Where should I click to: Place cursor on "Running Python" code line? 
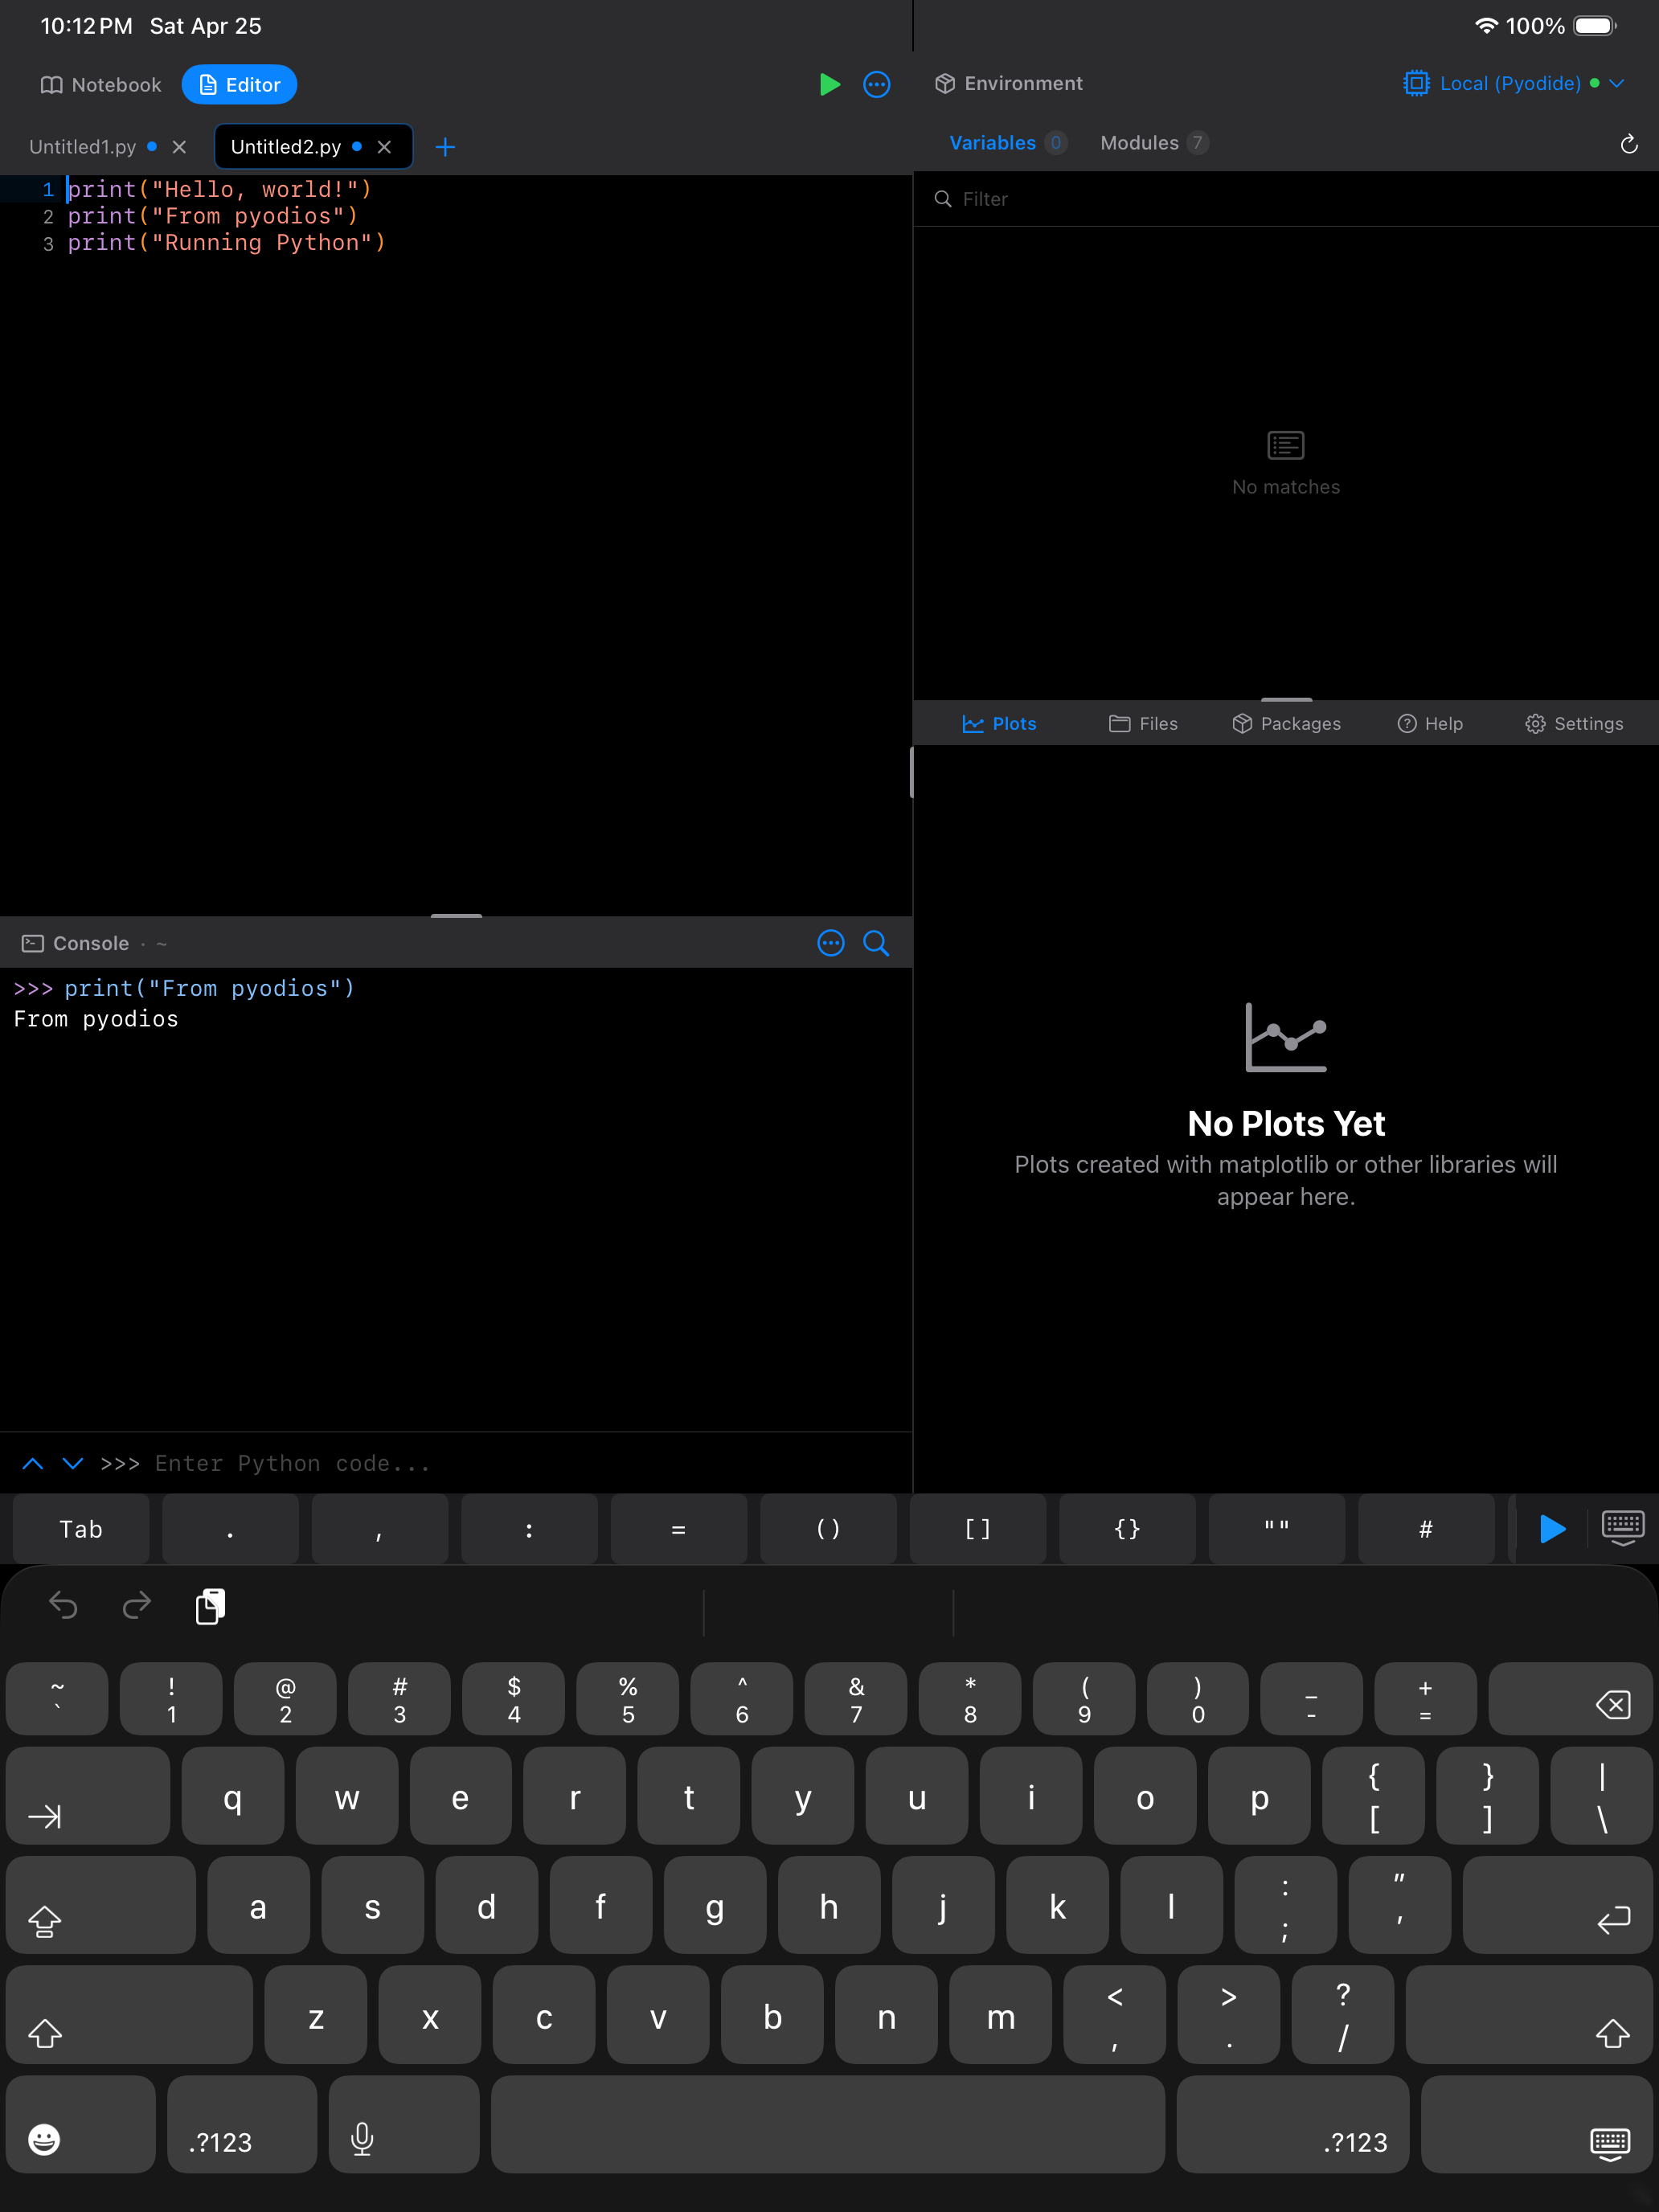(x=226, y=243)
